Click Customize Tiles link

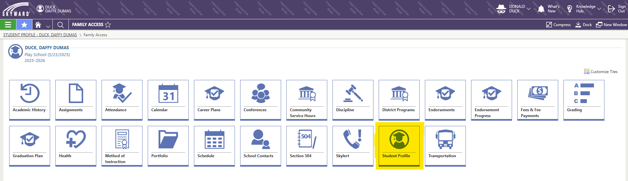pyautogui.click(x=601, y=72)
